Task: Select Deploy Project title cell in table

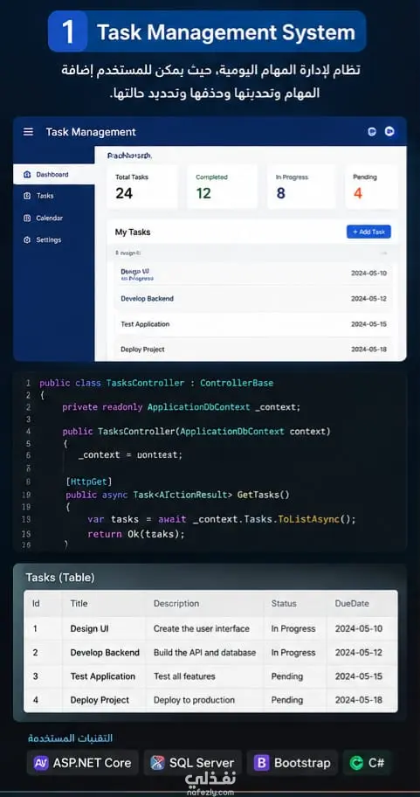Action: pyautogui.click(x=100, y=700)
